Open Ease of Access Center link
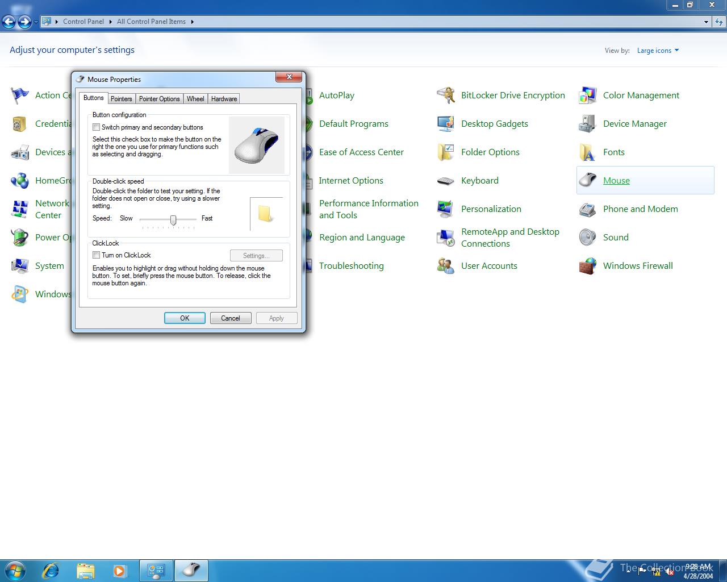The width and height of the screenshot is (727, 582). [361, 152]
